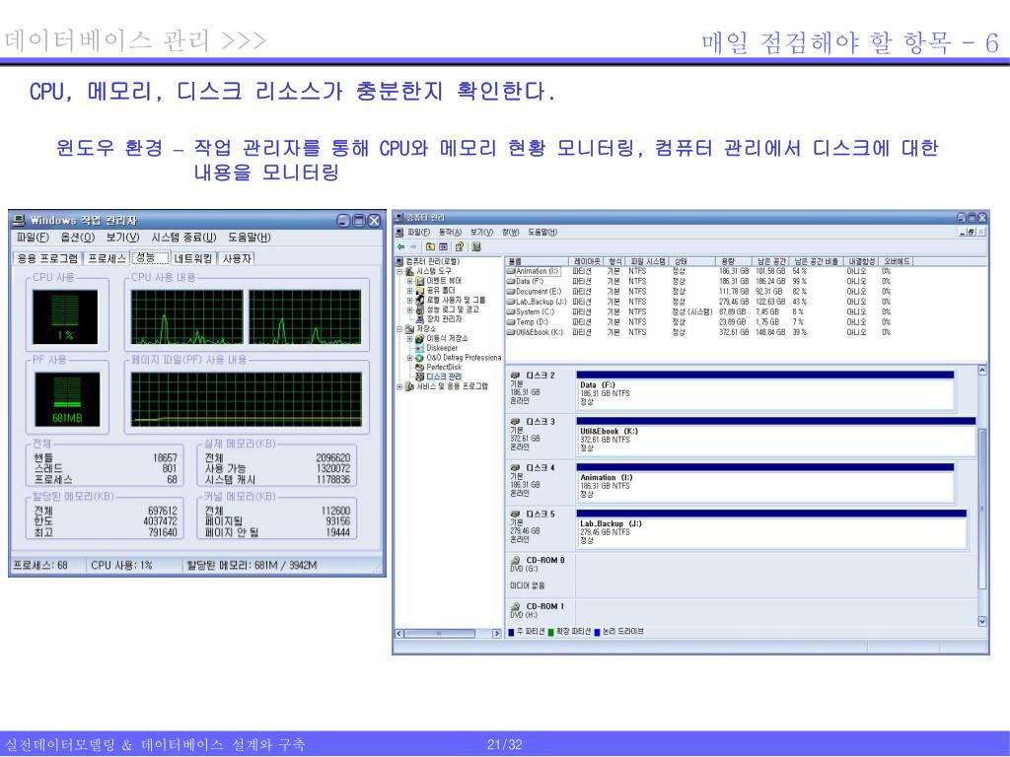Click Document (E:) drive icon in volume list
Screen dimensions: 1010x757
coord(511,292)
